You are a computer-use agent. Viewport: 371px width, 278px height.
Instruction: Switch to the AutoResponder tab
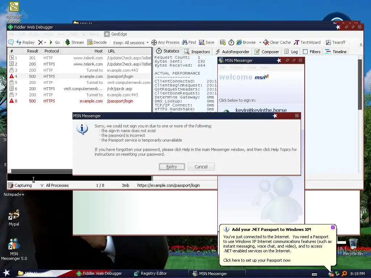point(232,51)
